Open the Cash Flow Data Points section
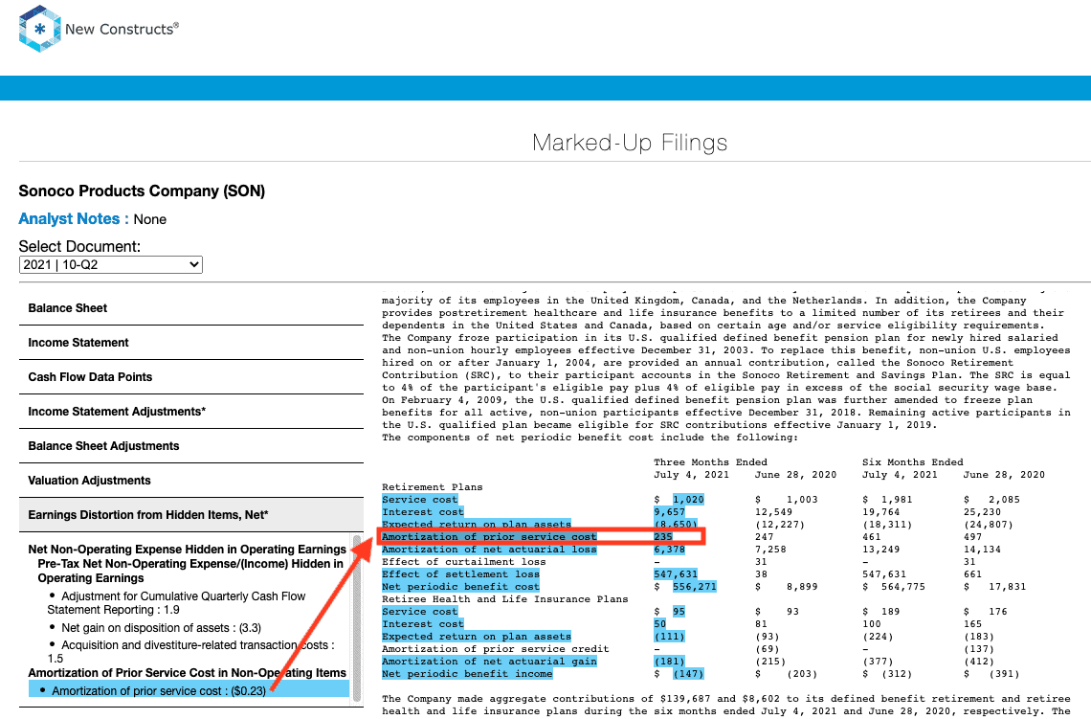The width and height of the screenshot is (1091, 719). (190, 376)
